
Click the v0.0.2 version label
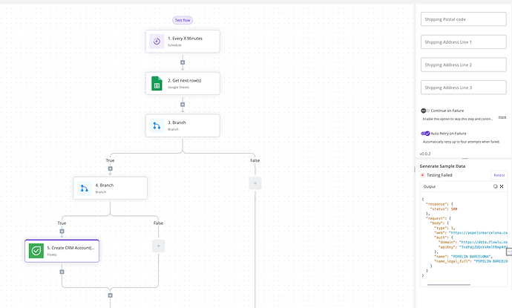click(425, 154)
